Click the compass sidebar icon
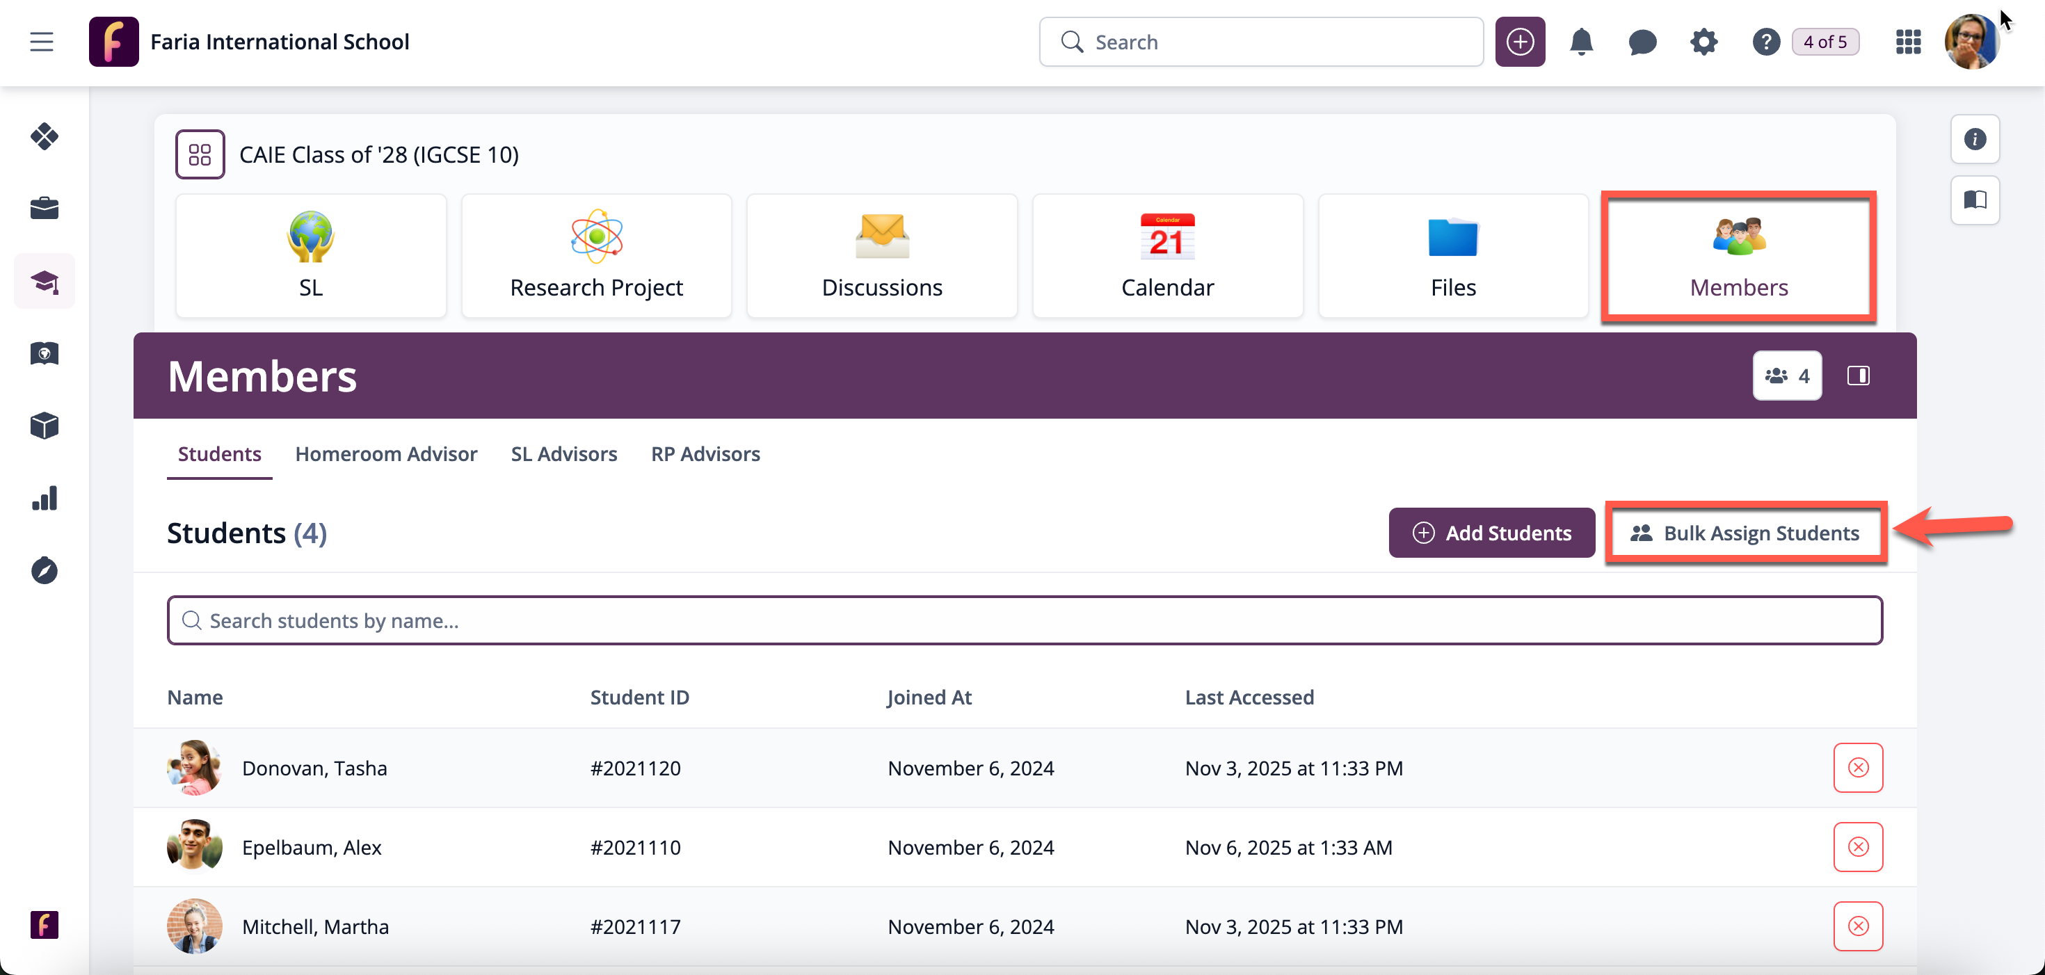 [x=45, y=570]
